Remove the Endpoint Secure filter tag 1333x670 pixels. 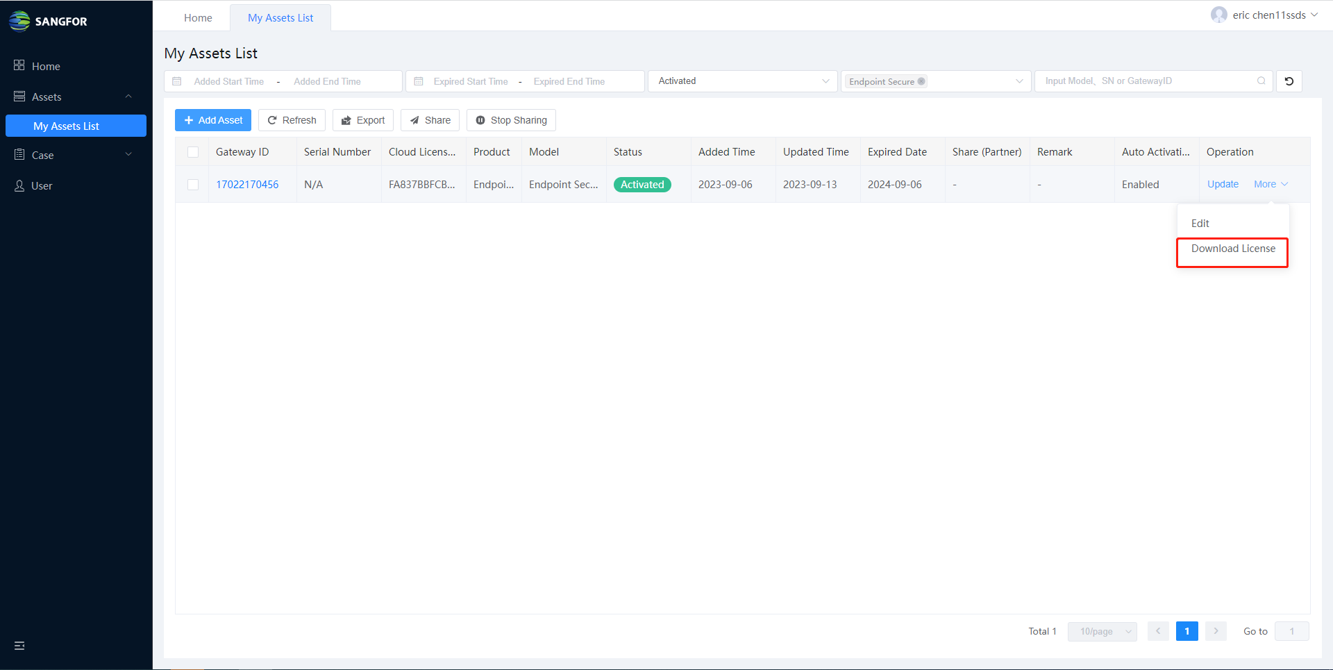921,81
